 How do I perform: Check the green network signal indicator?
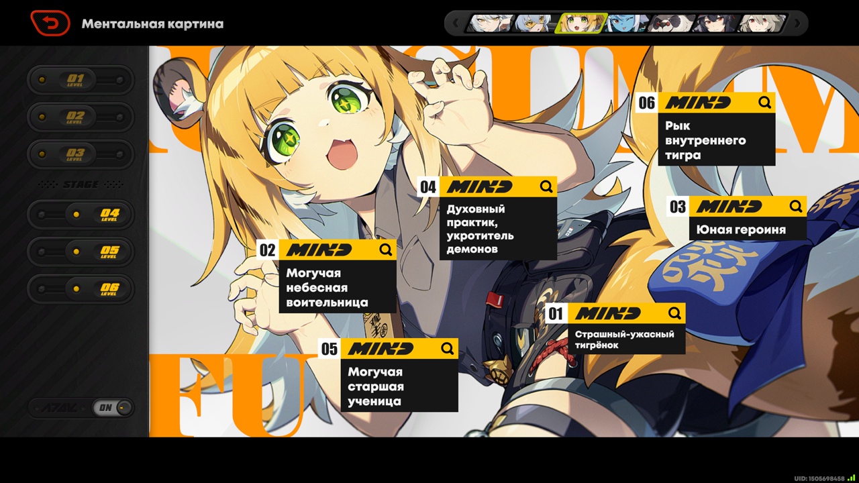coord(851,478)
